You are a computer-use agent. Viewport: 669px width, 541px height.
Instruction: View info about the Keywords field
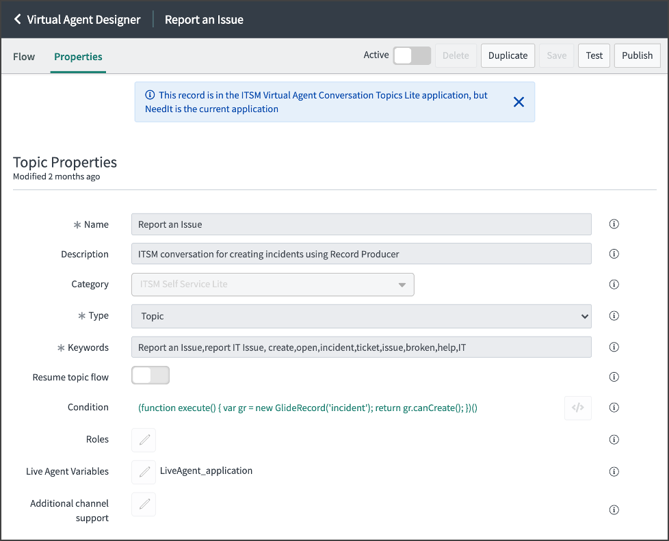(614, 347)
